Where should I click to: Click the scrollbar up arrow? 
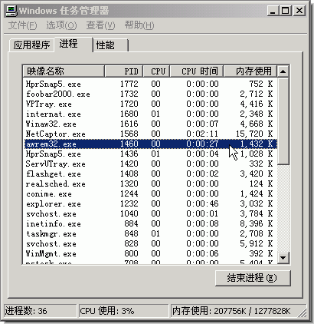coord(283,71)
